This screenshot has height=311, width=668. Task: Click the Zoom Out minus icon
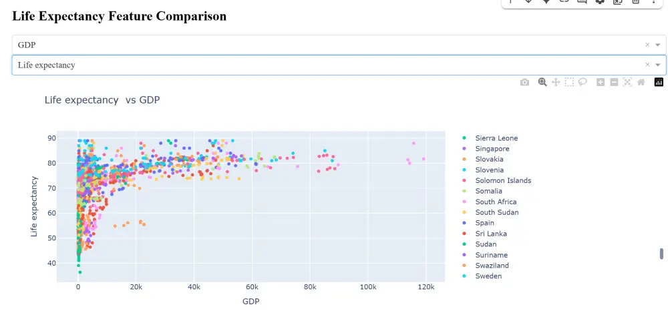coord(614,82)
